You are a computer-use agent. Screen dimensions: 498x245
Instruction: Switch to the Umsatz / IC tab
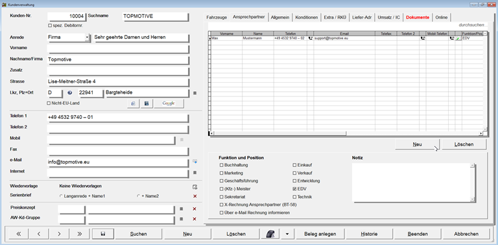pos(388,17)
